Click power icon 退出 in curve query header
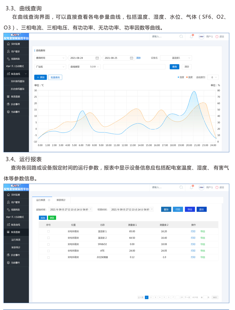Screen dimensions: 235x310 (217, 37)
